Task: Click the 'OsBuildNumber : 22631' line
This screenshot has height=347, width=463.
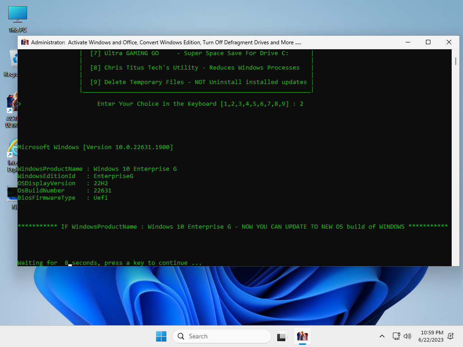Action: point(65,191)
